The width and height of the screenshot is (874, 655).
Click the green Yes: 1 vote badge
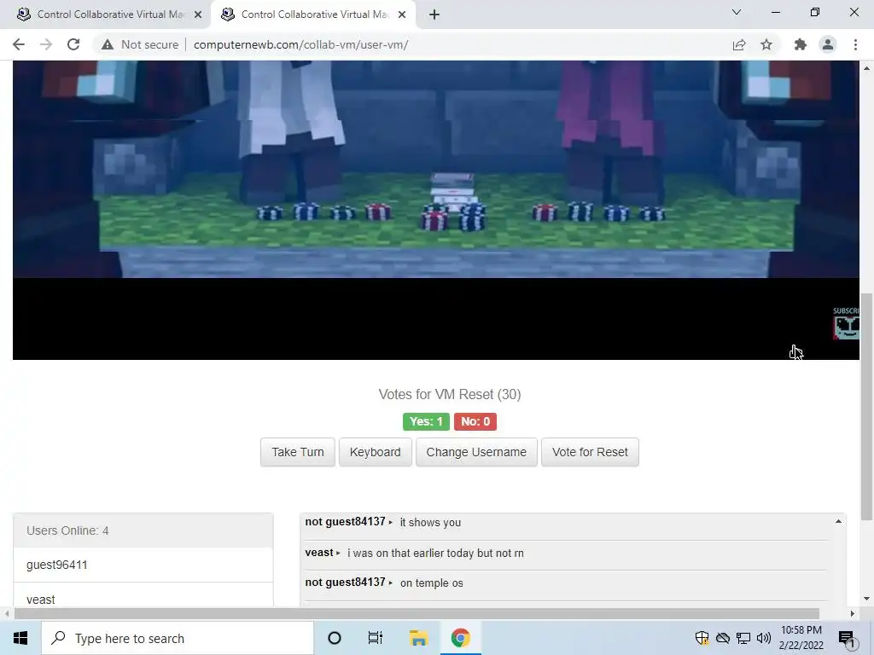(x=426, y=421)
